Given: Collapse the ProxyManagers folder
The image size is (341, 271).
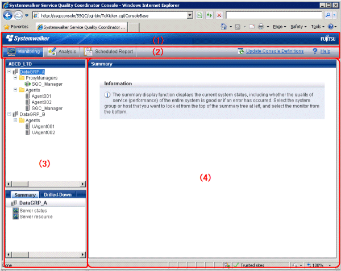Looking at the screenshot, I should pyautogui.click(x=15, y=78).
